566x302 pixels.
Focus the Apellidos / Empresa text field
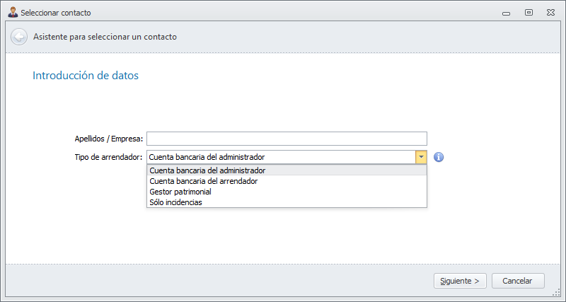pyautogui.click(x=287, y=139)
